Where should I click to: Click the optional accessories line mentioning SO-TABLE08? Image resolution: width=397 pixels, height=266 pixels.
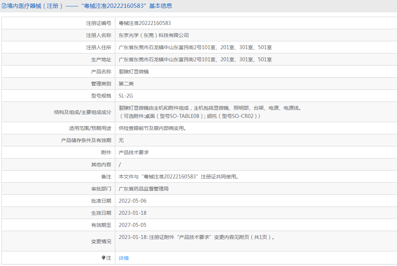click(x=189, y=116)
